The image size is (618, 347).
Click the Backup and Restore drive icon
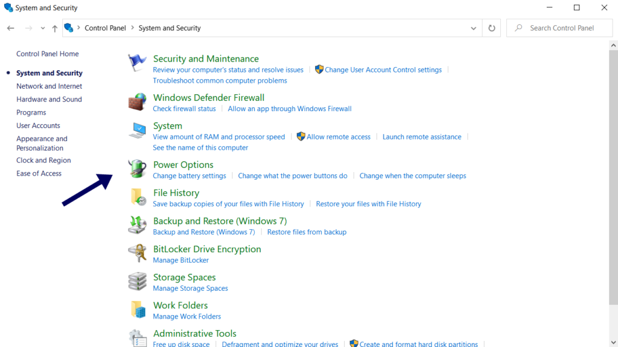point(137,225)
